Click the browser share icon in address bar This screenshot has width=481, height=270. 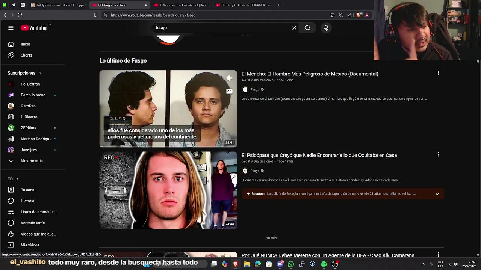(x=349, y=15)
